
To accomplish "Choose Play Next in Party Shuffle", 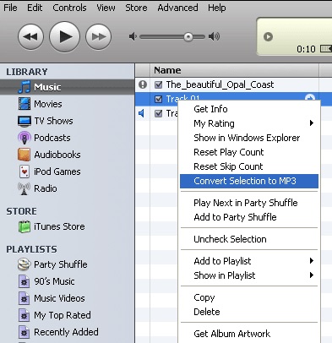I will pos(249,203).
